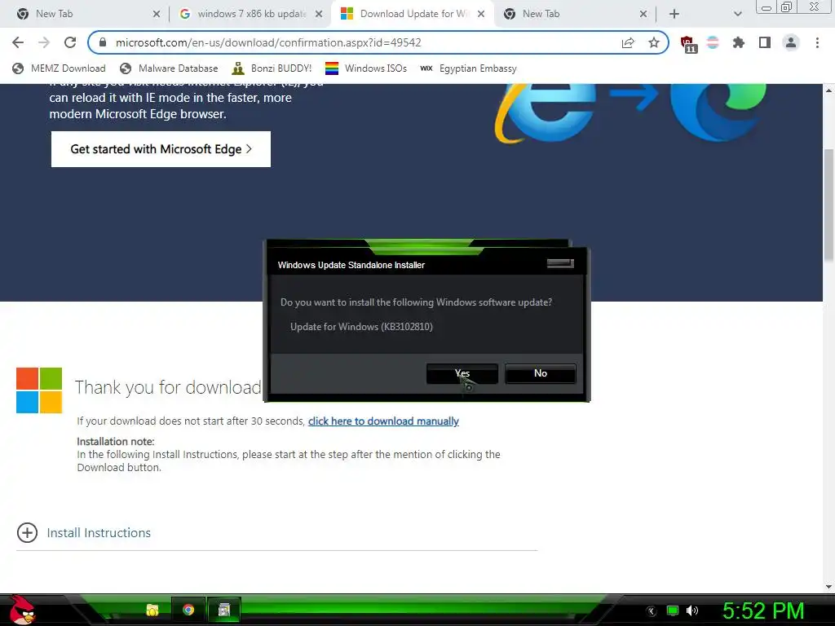The height and width of the screenshot is (626, 835).
Task: Open the profile avatar menu
Action: click(x=791, y=42)
